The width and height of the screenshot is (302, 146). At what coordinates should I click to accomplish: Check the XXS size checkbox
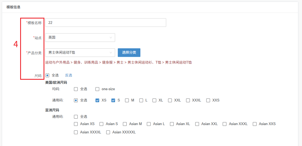click(208, 100)
